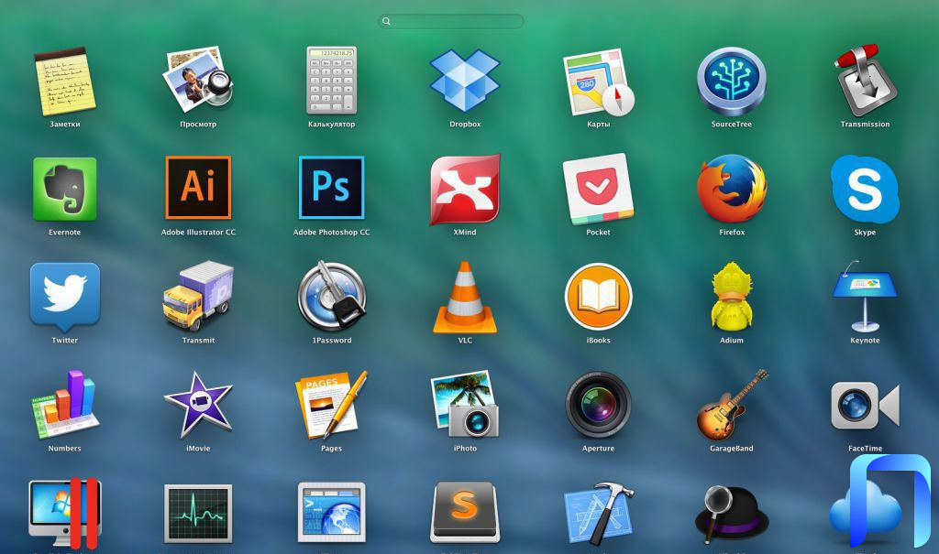Launch the Numbers spreadsheet app
This screenshot has height=554, width=939.
pos(65,405)
